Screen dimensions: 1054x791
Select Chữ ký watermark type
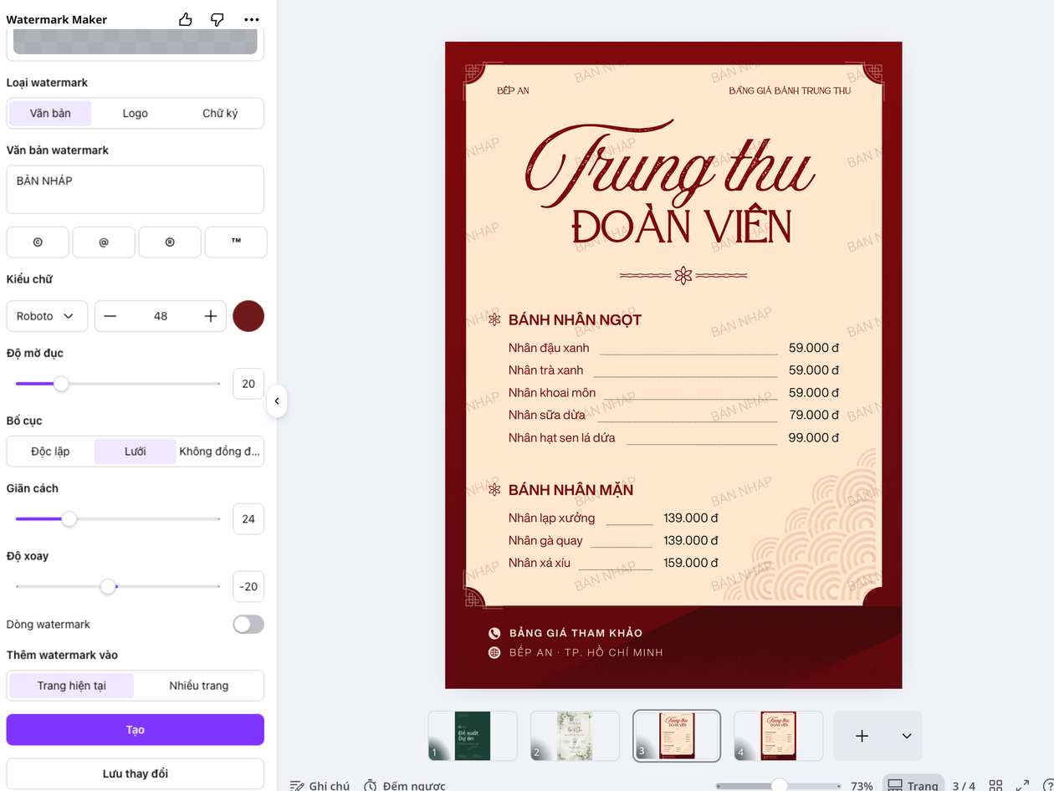(220, 113)
